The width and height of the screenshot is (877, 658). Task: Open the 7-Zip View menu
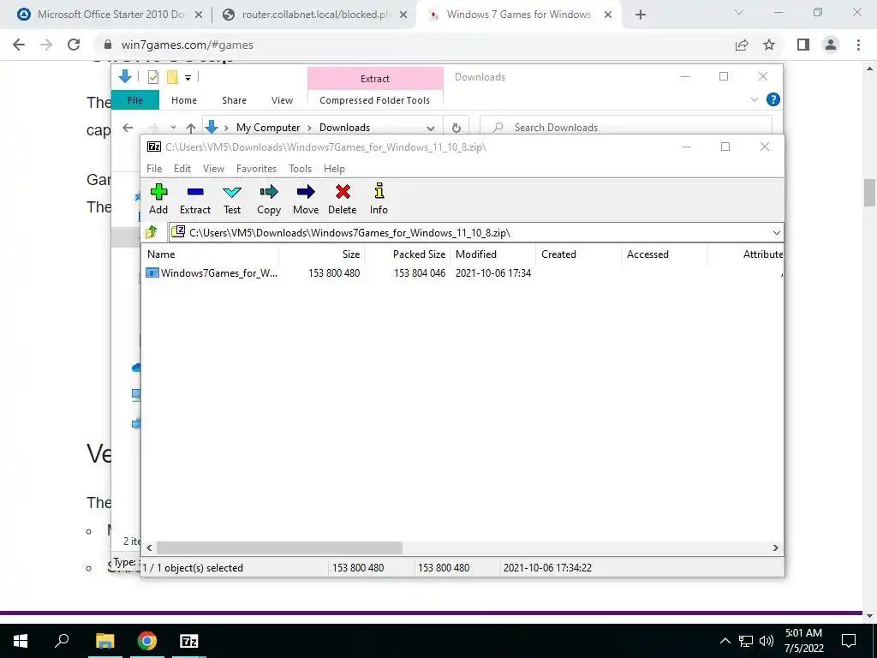213,169
